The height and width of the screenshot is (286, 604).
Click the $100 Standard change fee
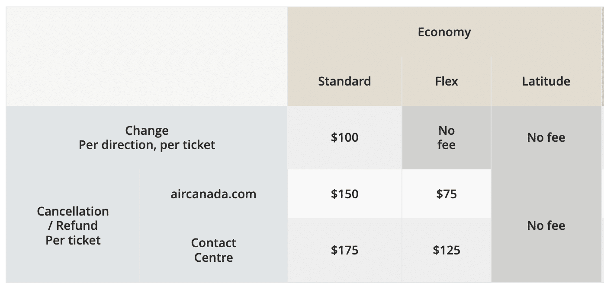[x=344, y=137]
